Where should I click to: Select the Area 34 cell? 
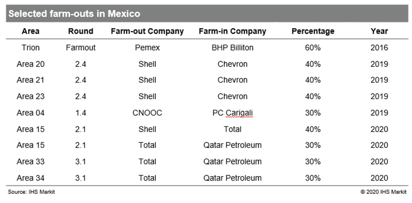30,178
